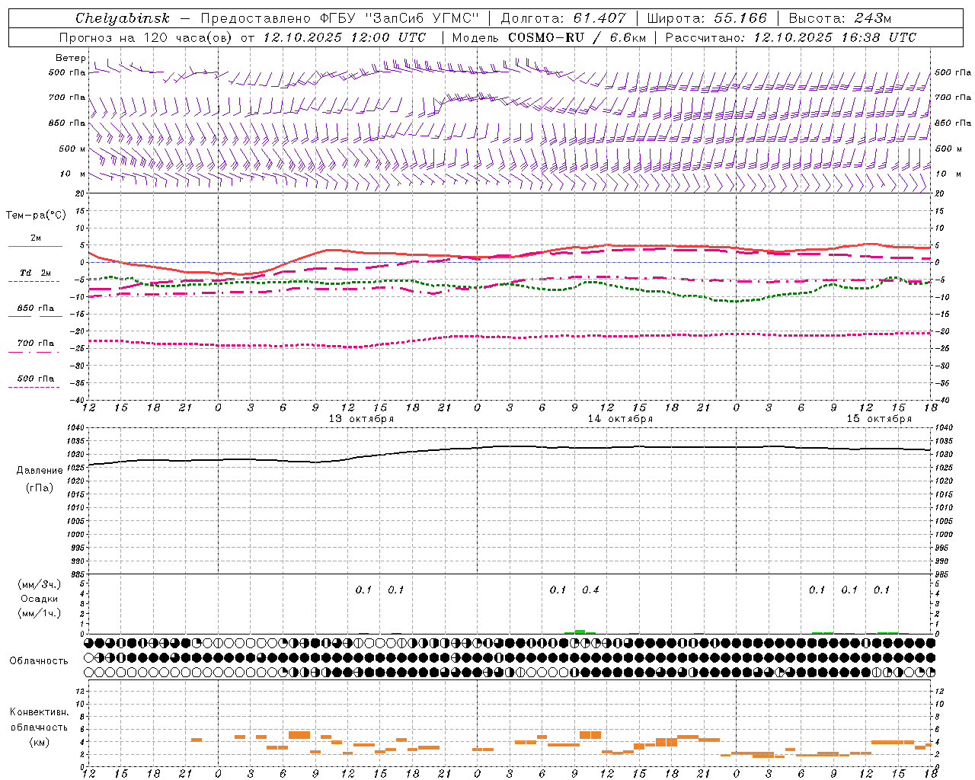Click the '(км)' unit under the convective cloud label
This screenshot has width=975, height=780.
[40, 742]
